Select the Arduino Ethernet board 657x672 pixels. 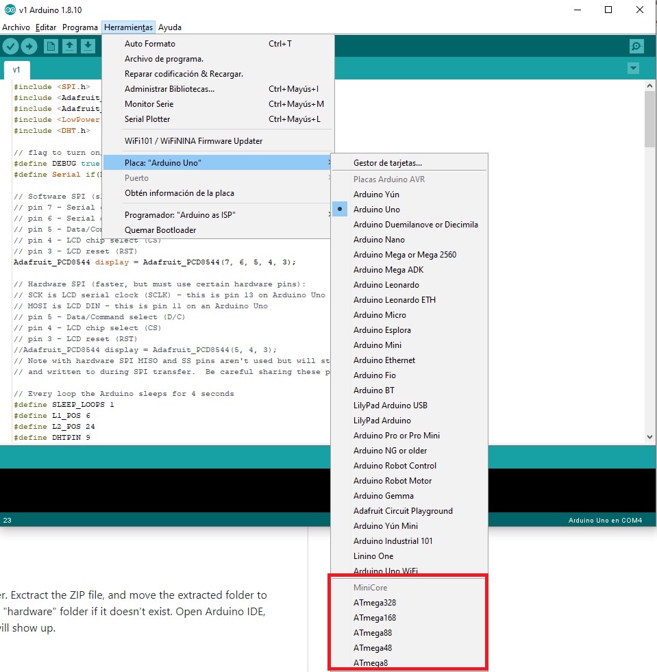410,360
